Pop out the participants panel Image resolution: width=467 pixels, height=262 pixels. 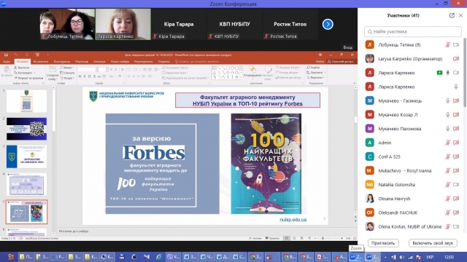point(452,15)
